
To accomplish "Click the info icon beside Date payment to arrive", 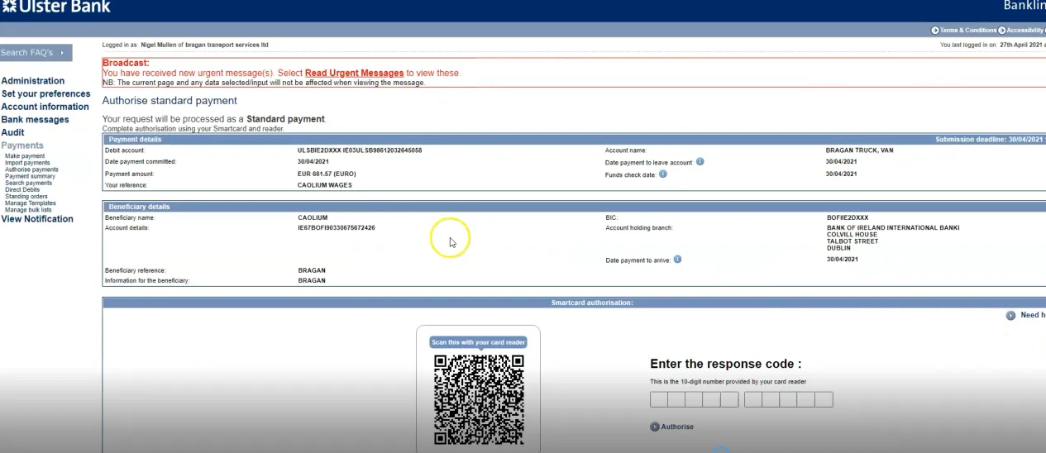I will click(x=677, y=259).
